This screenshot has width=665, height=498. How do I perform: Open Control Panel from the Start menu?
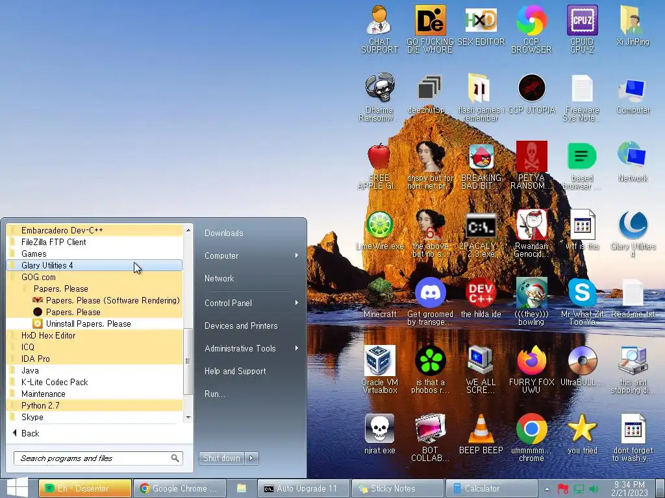250,303
